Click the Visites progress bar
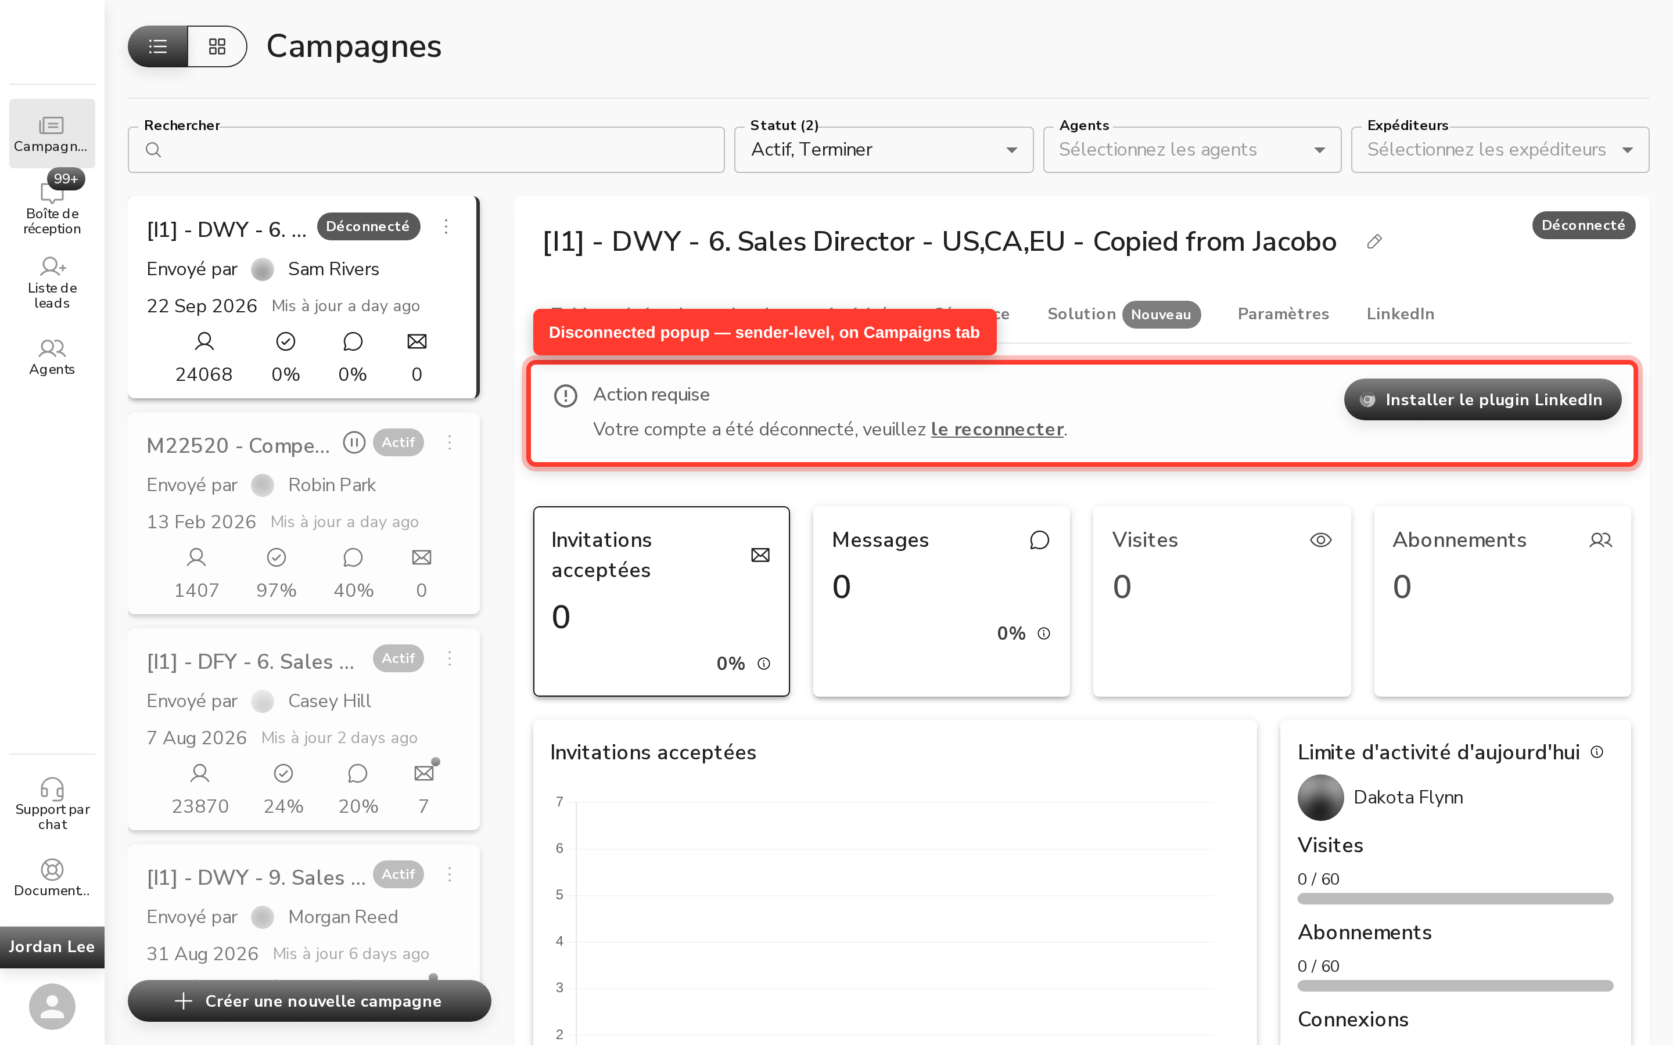This screenshot has width=1673, height=1045. pyautogui.click(x=1455, y=899)
